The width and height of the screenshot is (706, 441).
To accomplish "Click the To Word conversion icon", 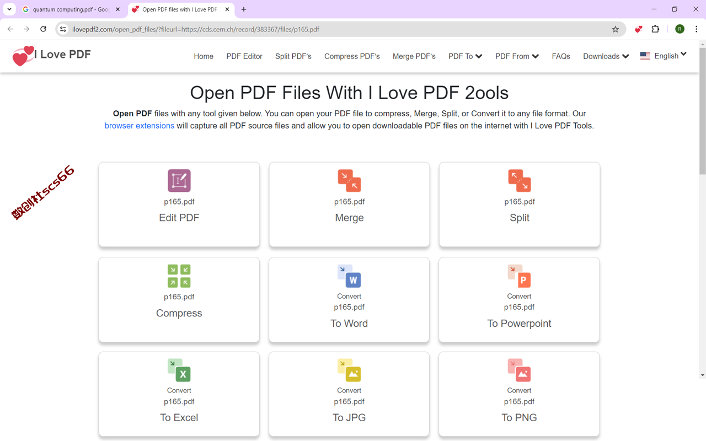I will 349,276.
